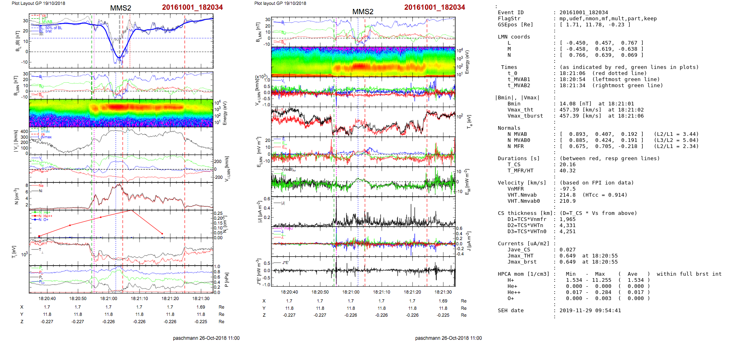The width and height of the screenshot is (732, 341).
Task: Click the 't_MVAB1' label
Action: [x=519, y=79]
